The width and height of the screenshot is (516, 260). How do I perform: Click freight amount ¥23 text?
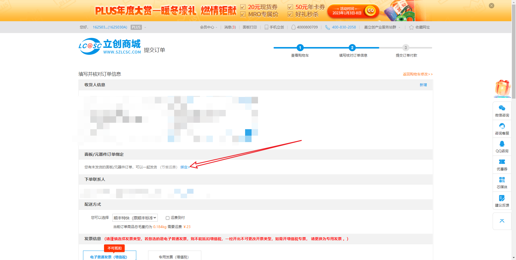(187, 227)
